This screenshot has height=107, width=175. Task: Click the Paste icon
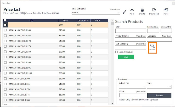166,10
